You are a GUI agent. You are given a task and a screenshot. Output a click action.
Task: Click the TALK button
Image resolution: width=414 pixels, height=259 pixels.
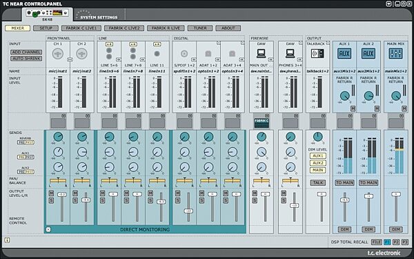tap(317, 182)
